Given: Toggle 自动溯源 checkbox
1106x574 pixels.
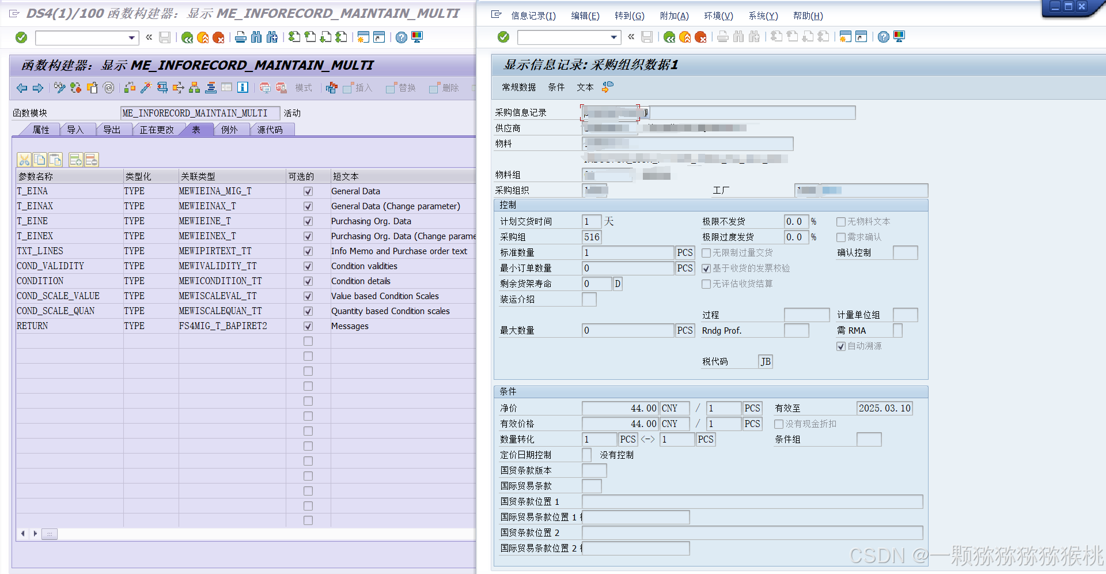Looking at the screenshot, I should click(841, 346).
